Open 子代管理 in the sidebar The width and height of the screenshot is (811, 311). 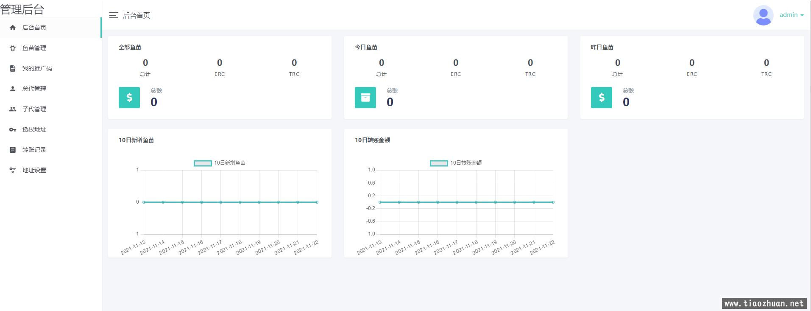click(x=50, y=109)
